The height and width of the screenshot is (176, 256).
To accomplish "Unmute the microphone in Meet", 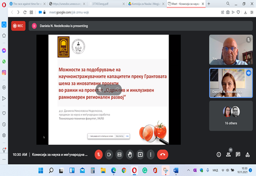I will click(99, 154).
